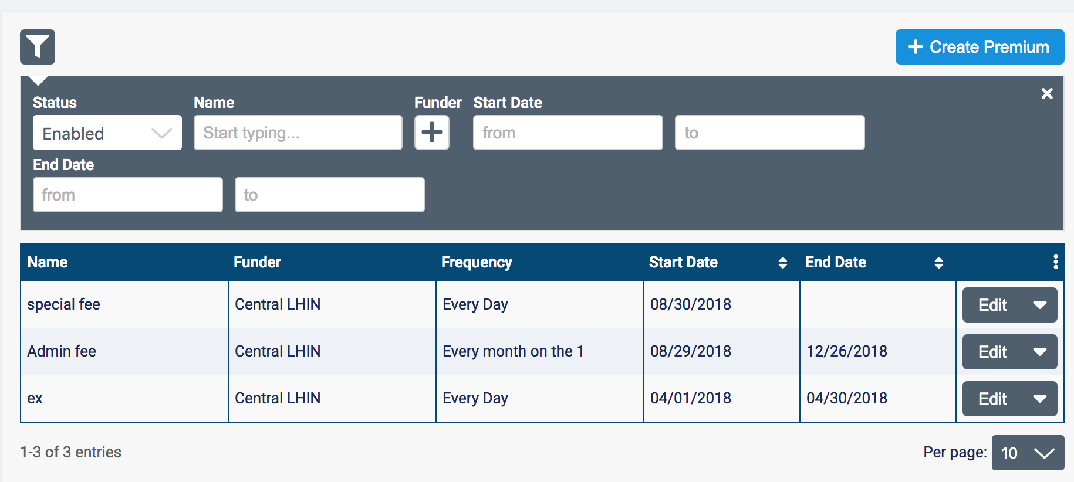Focus the Name filter text field
Screen dimensions: 1074x482
pyautogui.click(x=298, y=133)
